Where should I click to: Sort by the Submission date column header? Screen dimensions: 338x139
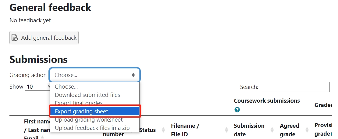pyautogui.click(x=249, y=130)
